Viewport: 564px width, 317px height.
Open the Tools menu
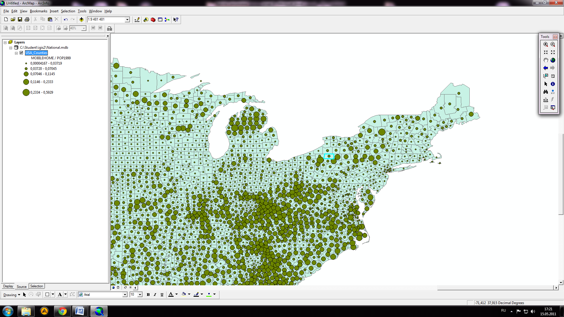[82, 11]
